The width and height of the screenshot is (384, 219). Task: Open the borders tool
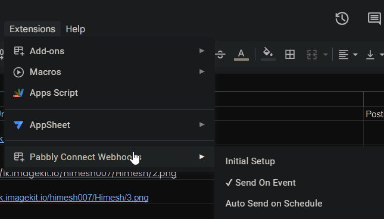290,54
